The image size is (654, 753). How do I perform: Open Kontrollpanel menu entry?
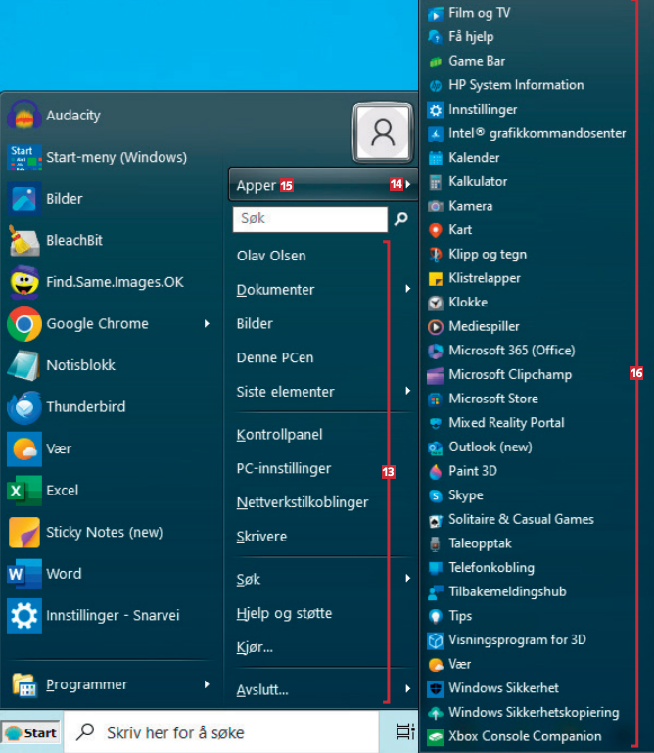click(279, 434)
